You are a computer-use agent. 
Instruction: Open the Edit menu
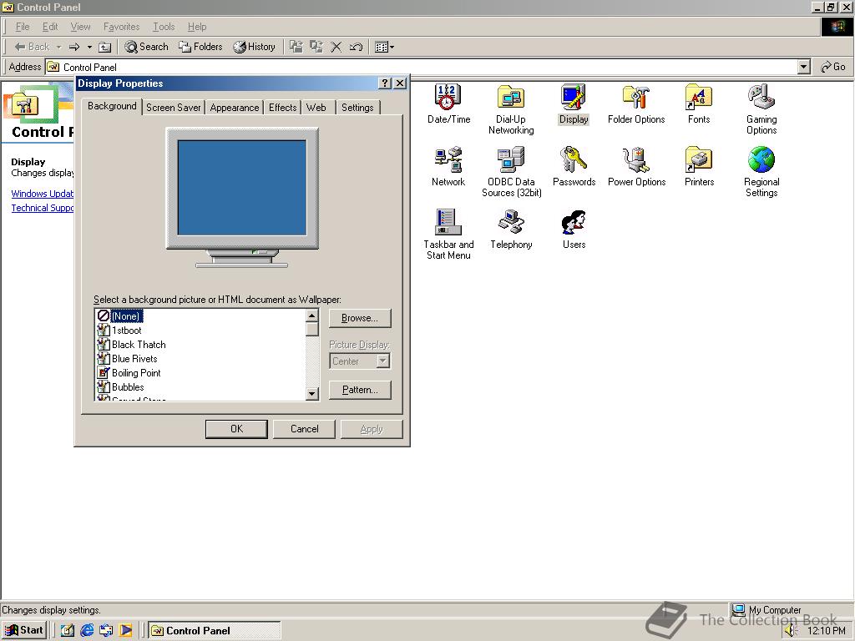coord(50,27)
